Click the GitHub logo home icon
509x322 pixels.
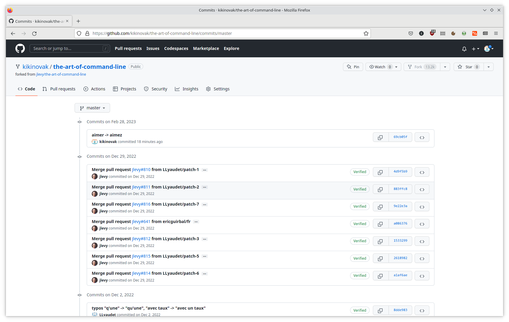tap(20, 48)
